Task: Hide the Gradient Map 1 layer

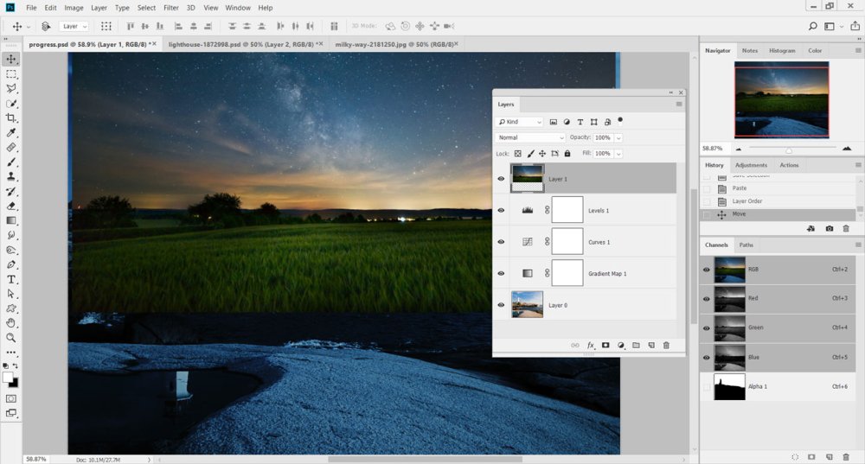Action: [501, 273]
